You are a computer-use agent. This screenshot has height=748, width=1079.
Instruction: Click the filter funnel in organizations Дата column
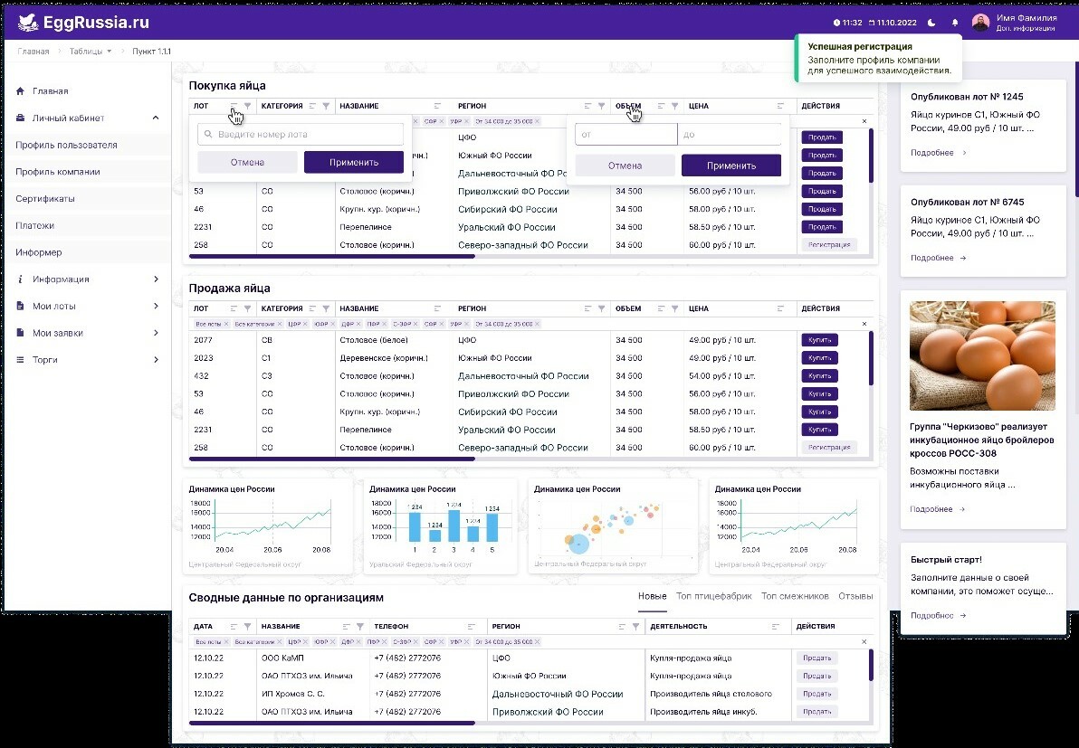click(x=248, y=626)
